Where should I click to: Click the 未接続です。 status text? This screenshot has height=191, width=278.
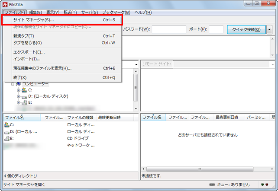(152, 176)
